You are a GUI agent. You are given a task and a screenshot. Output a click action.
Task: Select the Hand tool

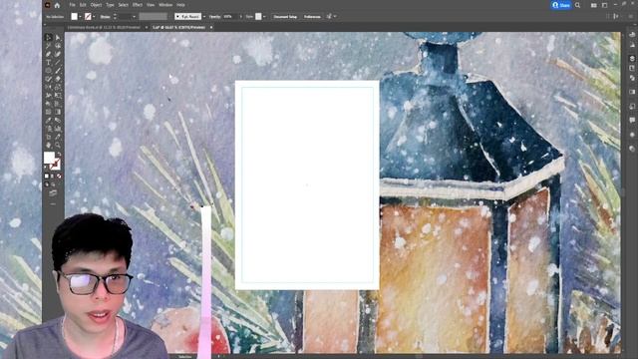tap(49, 145)
